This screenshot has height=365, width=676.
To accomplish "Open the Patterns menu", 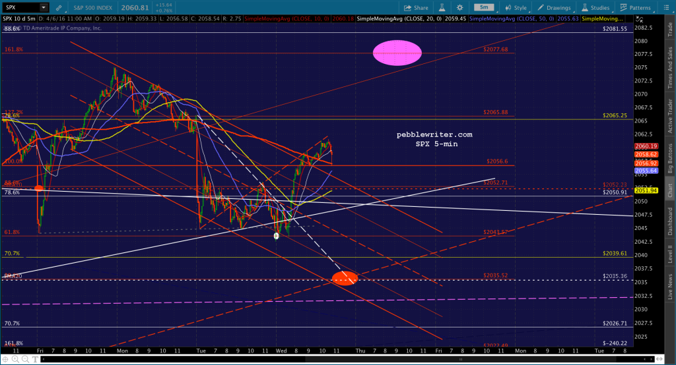I will 636,8.
